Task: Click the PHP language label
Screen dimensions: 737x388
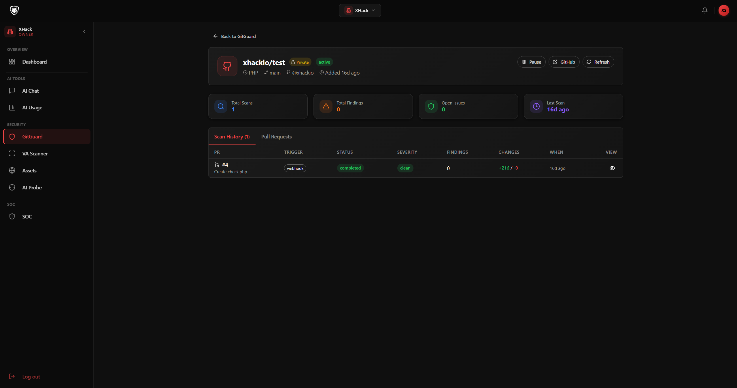Action: (250, 73)
